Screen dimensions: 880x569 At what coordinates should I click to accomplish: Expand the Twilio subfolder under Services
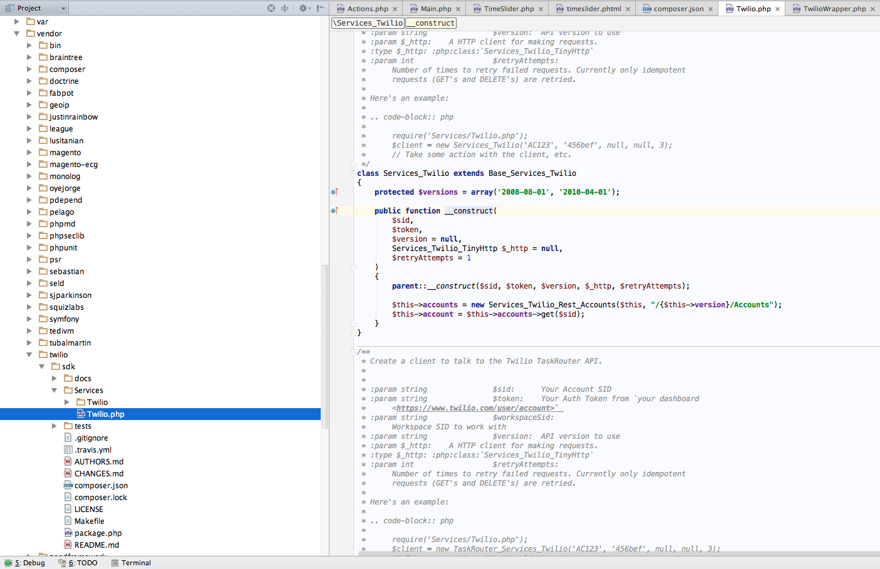point(67,402)
